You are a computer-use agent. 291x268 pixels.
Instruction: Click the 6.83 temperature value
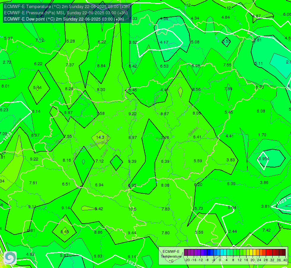click(x=98, y=256)
